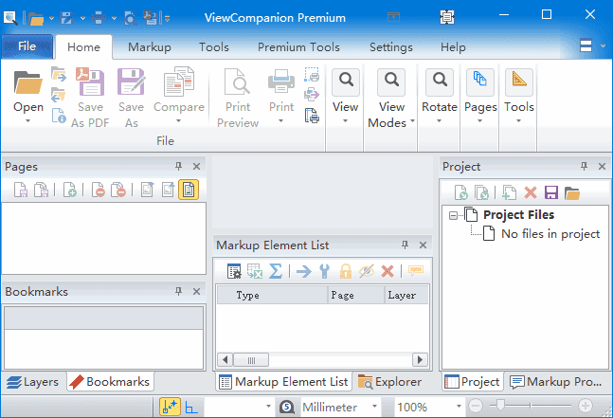Click the Rotate magnifier icon in the ribbon
Screen dimensions: 613x418
[x=439, y=81]
